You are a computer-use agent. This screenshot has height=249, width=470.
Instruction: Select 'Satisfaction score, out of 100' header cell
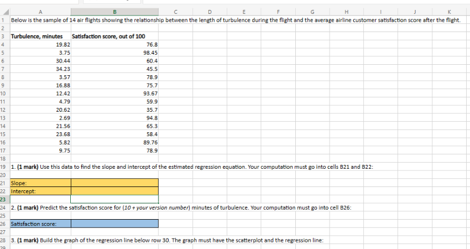coord(114,37)
